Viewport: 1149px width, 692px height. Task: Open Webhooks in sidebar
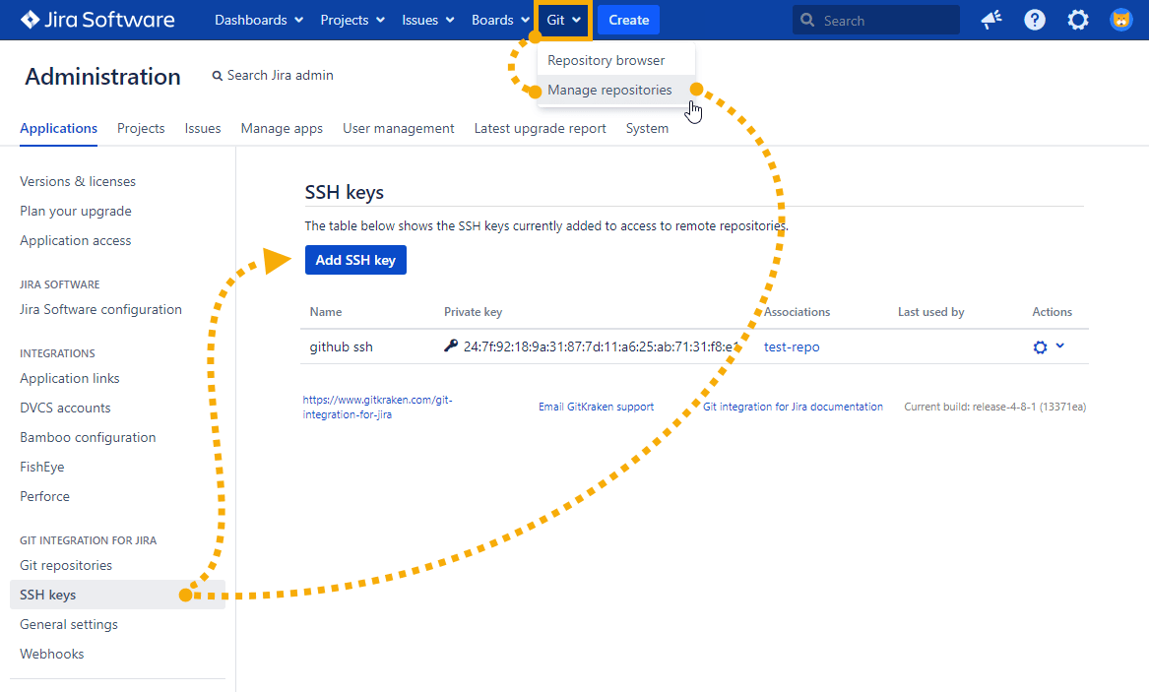pyautogui.click(x=52, y=654)
